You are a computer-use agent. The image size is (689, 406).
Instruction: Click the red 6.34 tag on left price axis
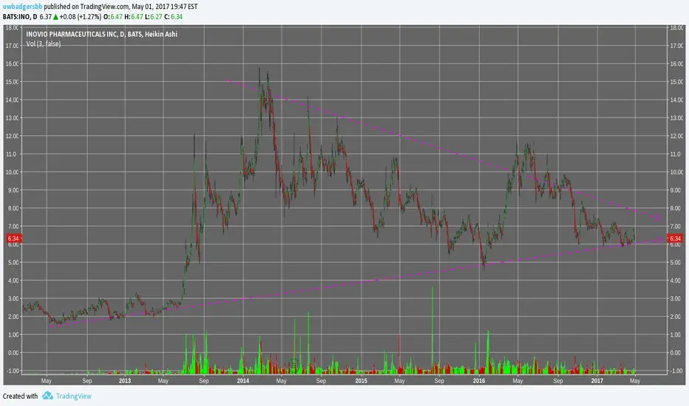[x=13, y=238]
